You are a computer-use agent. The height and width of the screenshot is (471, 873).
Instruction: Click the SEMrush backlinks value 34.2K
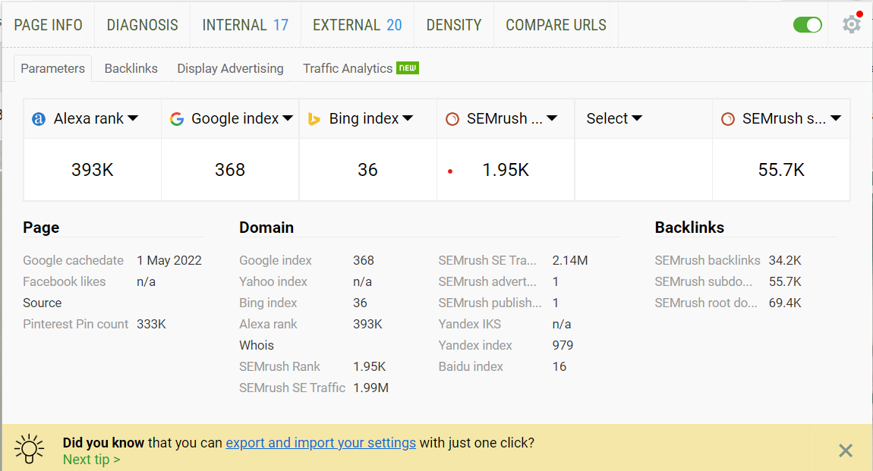click(785, 260)
